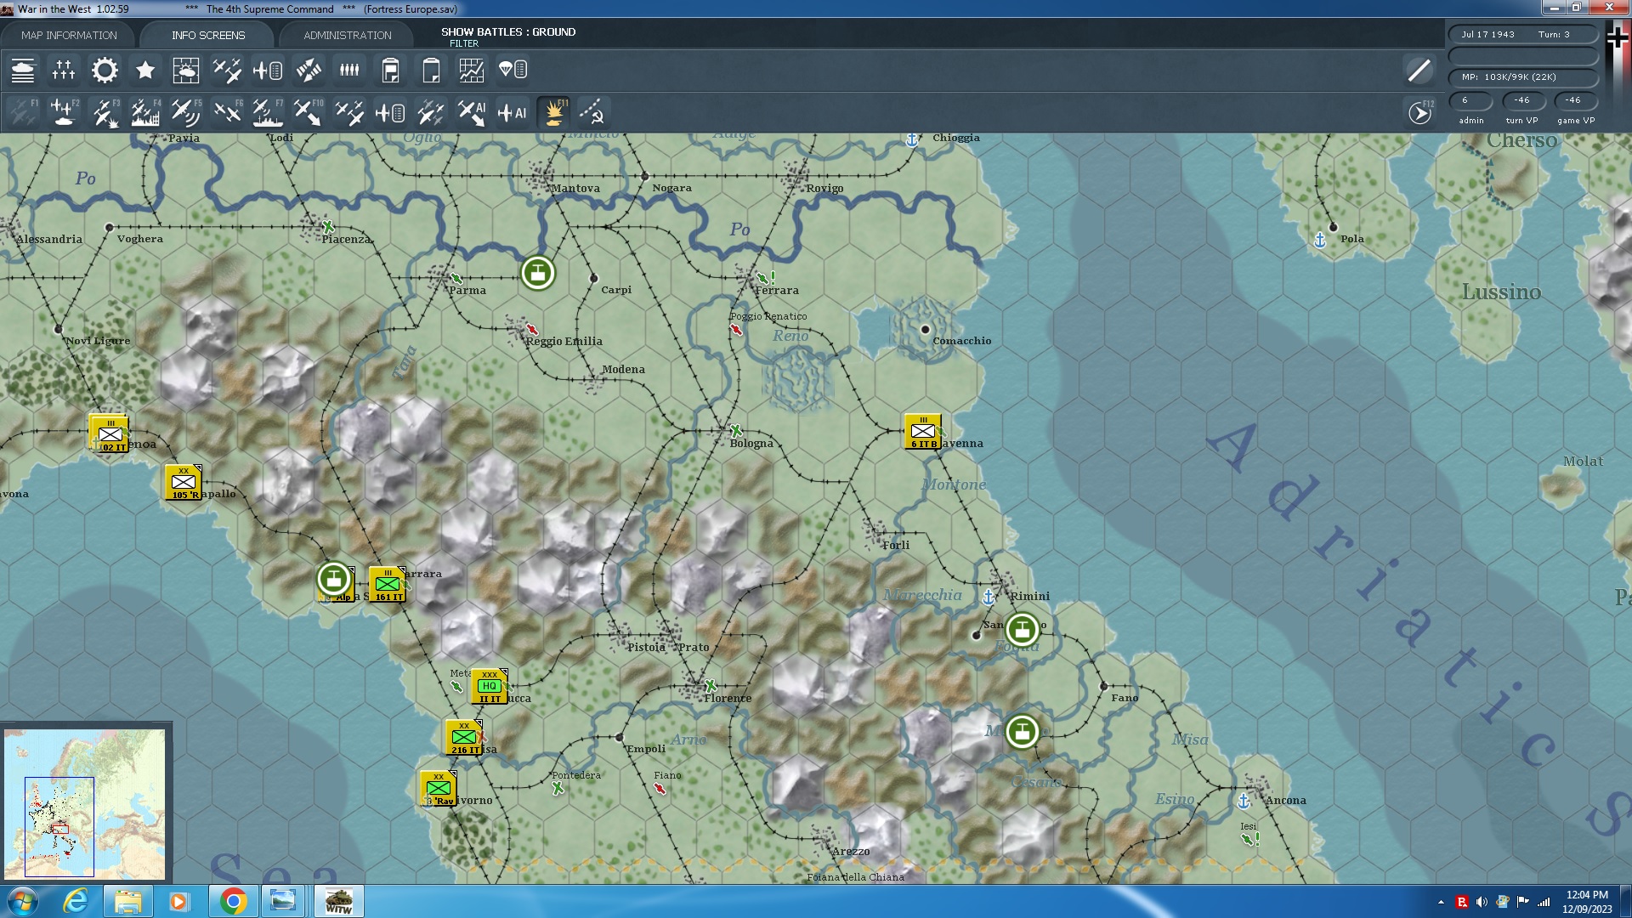Screen dimensions: 1632x918
Task: Open the weather map icon
Action: point(185,70)
